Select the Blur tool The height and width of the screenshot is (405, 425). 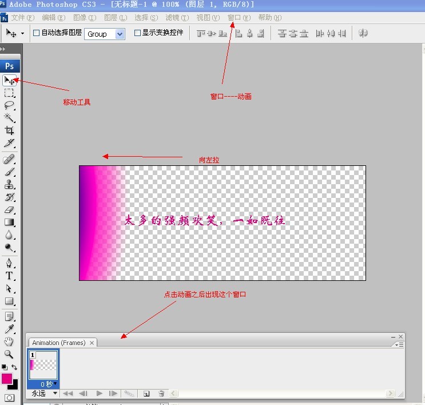coord(9,235)
